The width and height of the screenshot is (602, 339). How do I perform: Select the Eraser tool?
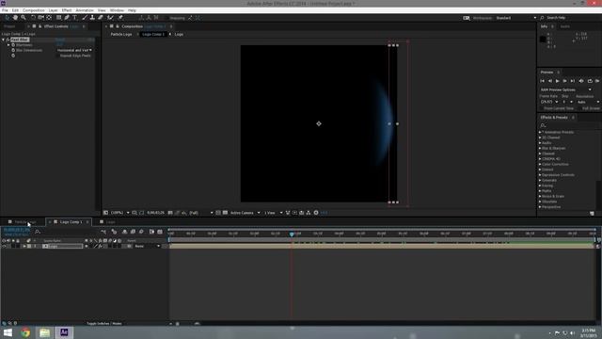point(101,18)
